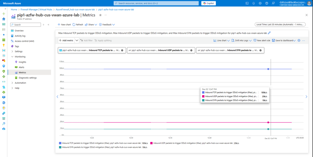Open chart settings gear icon

click(299, 40)
